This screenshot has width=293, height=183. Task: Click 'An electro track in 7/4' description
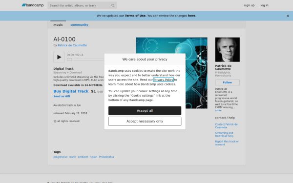[x=67, y=105]
